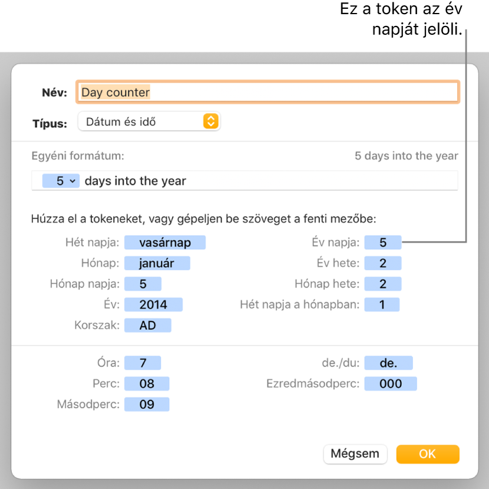The image size is (489, 489).
Task: Select the Ezredmásodperc token 000
Action: [x=391, y=384]
